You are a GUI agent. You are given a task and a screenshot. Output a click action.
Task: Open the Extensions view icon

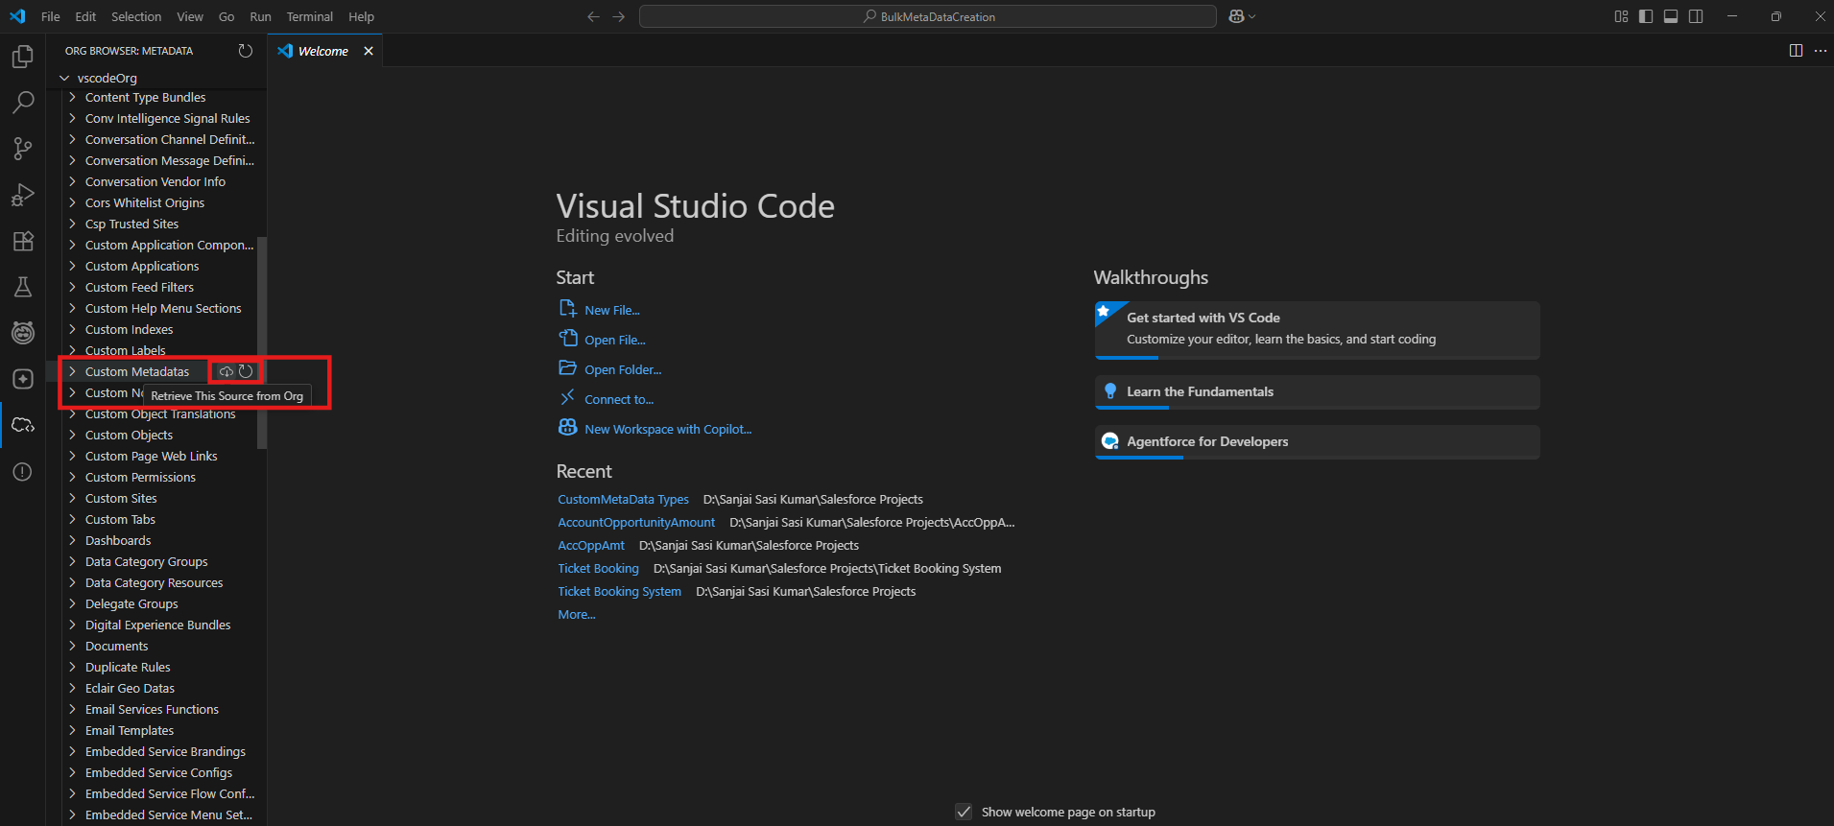click(23, 241)
